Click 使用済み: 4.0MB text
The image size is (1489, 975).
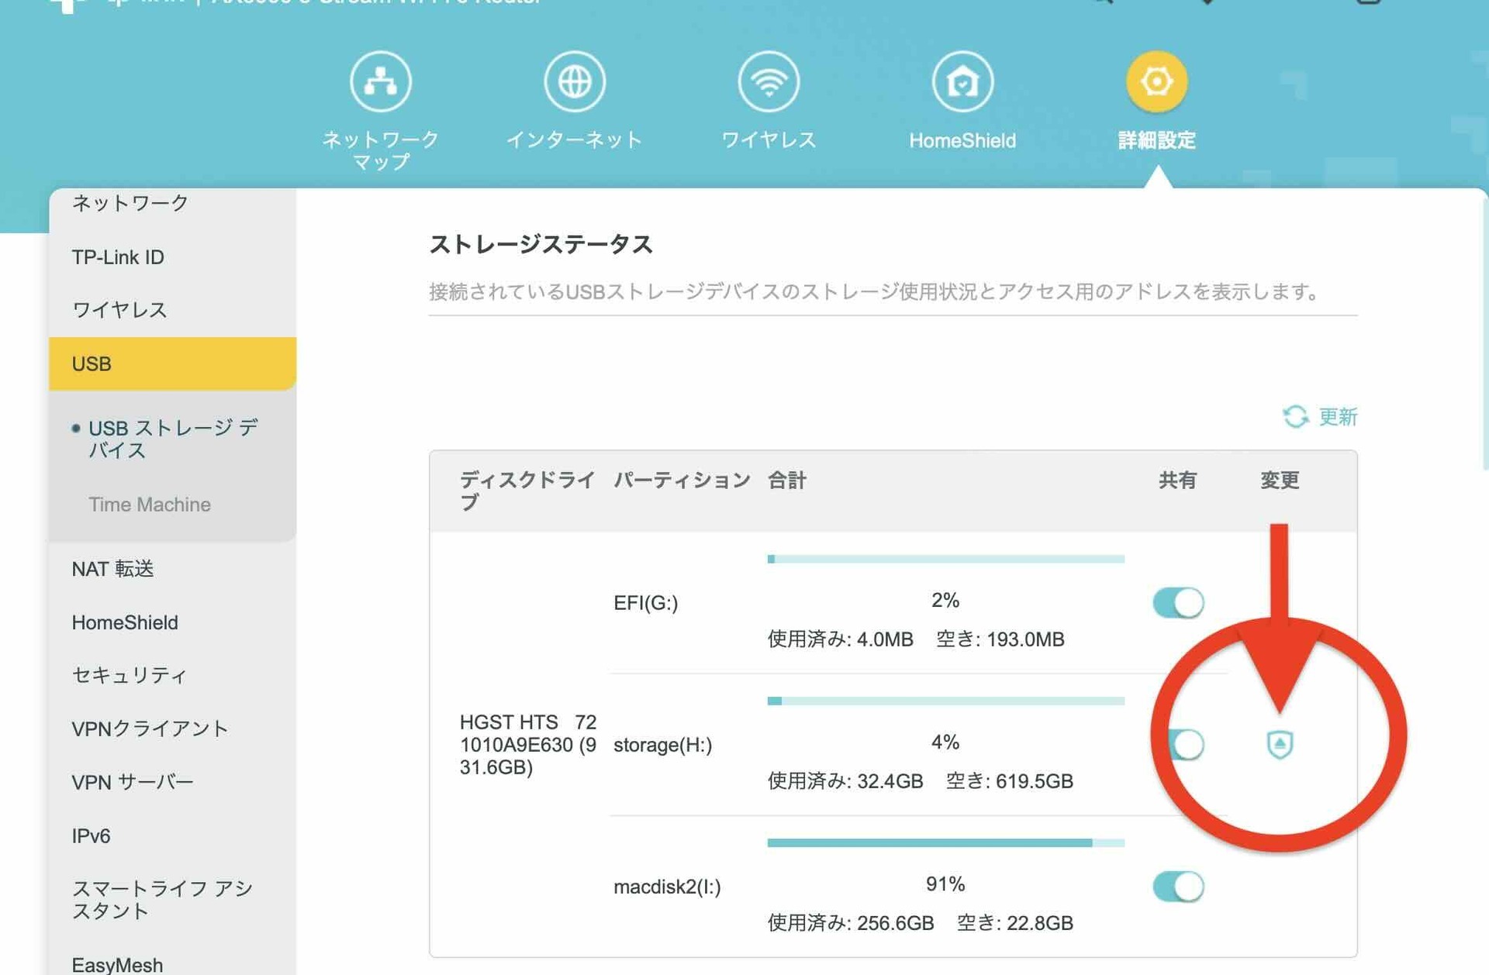[x=840, y=639]
